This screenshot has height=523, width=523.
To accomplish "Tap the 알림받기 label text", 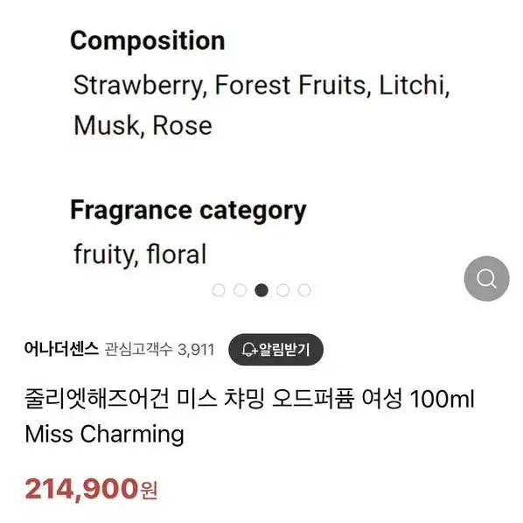I will (x=284, y=350).
